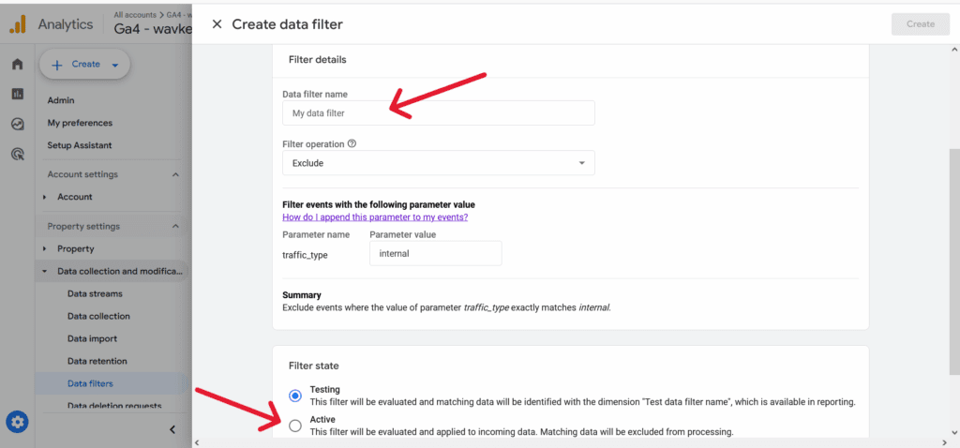
Task: Collapse the sidebar with chevron arrow
Action: coord(172,429)
